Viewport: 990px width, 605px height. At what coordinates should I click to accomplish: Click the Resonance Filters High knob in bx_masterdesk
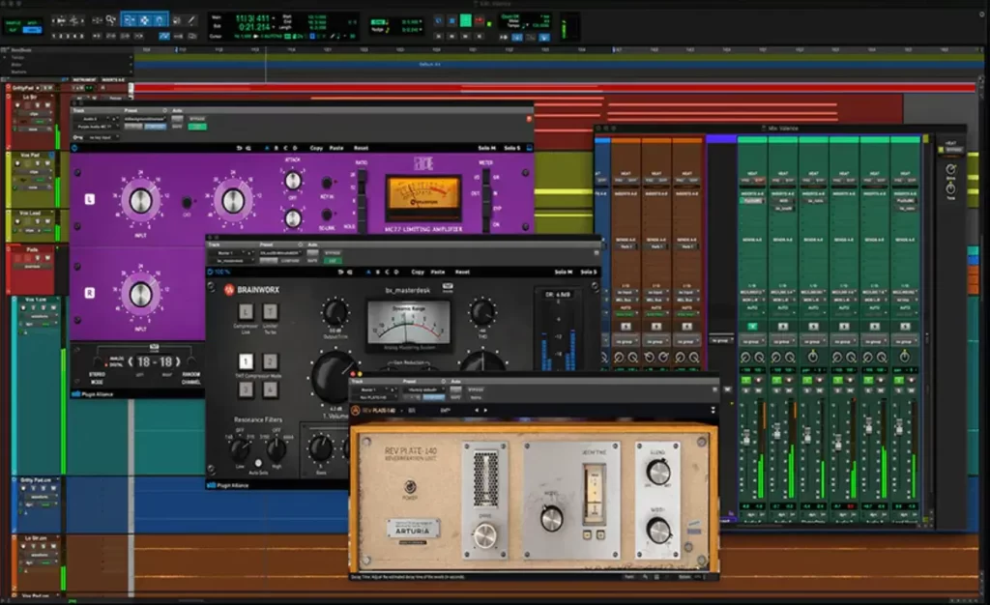276,449
